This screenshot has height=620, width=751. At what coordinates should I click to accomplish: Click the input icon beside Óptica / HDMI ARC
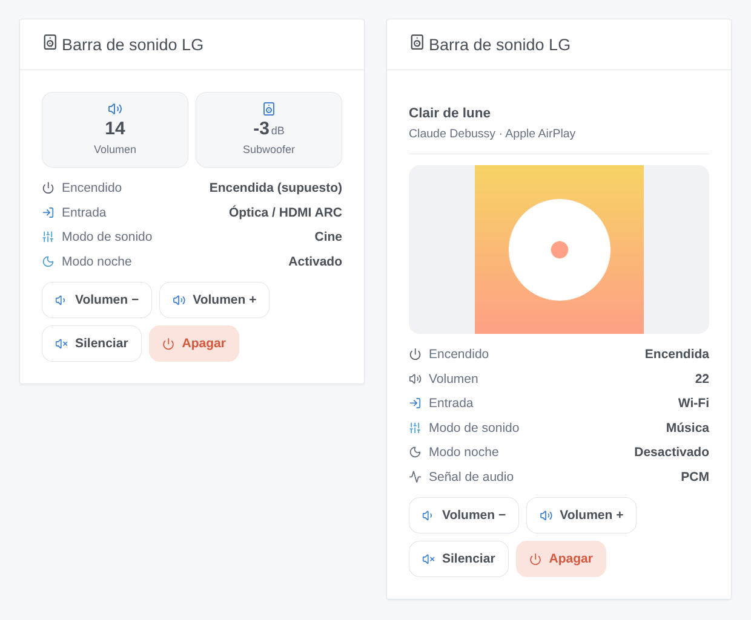coord(48,212)
